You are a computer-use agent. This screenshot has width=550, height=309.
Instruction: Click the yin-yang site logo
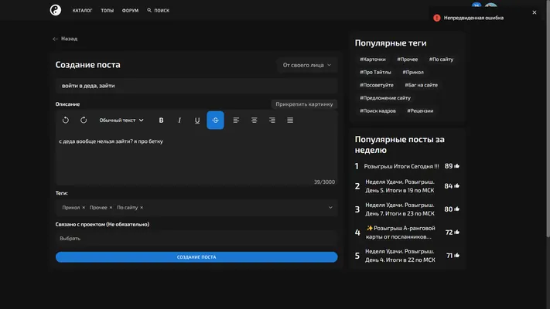(56, 10)
